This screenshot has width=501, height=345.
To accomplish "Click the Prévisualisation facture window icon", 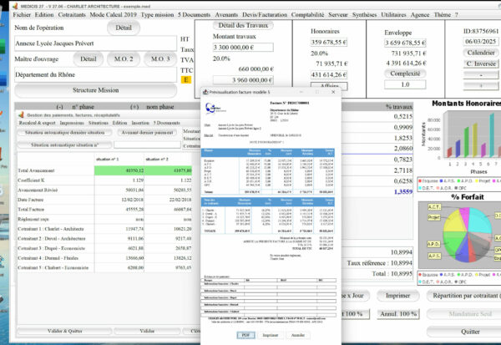I will [x=205, y=92].
